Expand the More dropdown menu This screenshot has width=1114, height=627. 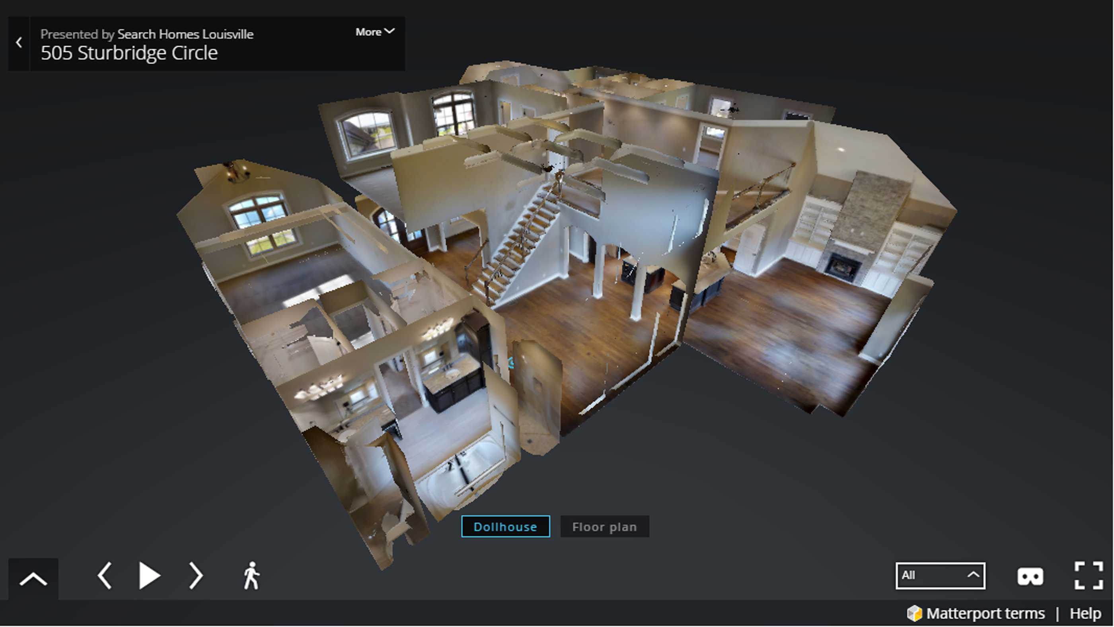click(374, 32)
